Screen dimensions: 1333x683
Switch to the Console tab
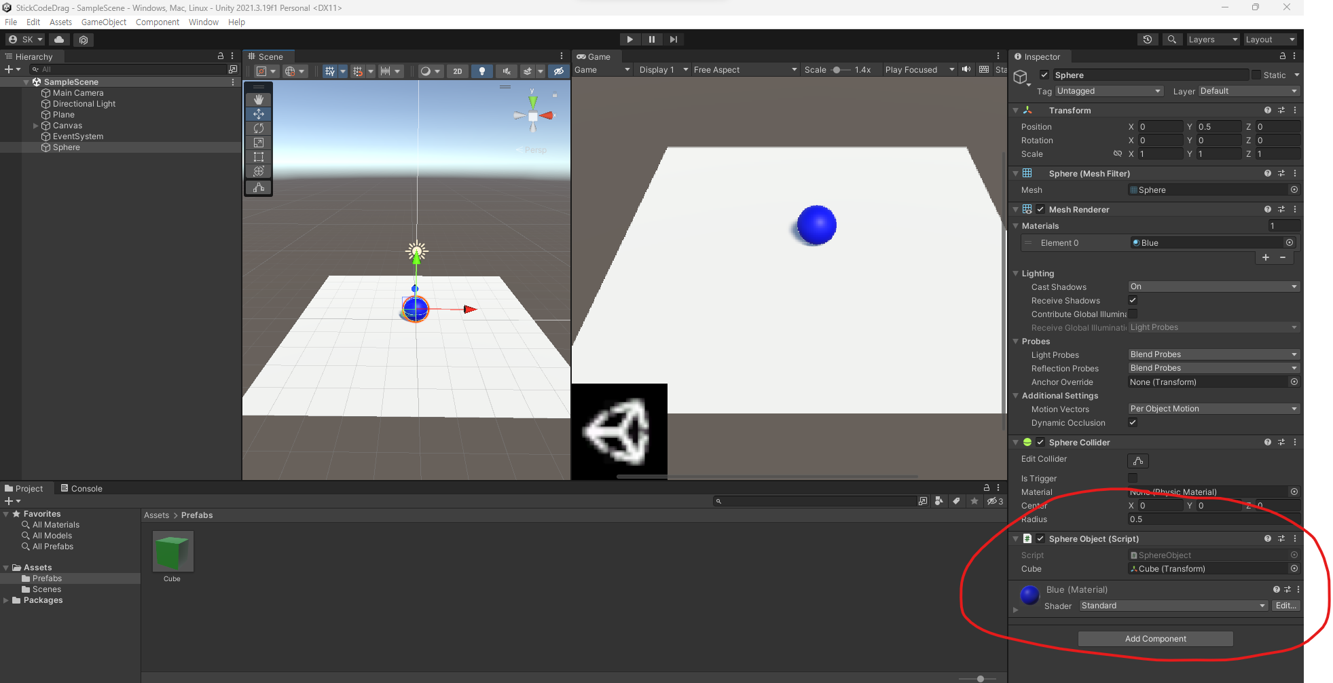[x=81, y=488]
